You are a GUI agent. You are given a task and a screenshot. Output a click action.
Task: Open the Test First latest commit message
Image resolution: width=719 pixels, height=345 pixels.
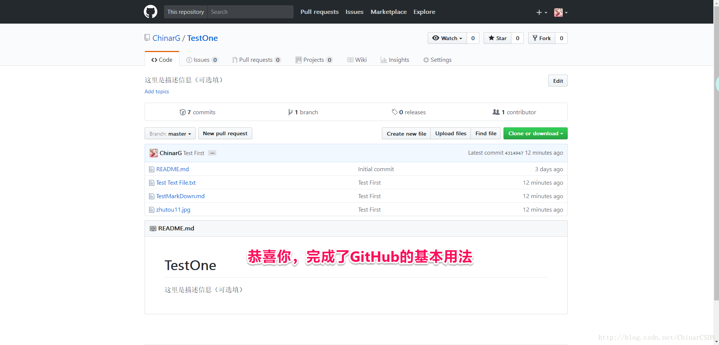pos(194,153)
